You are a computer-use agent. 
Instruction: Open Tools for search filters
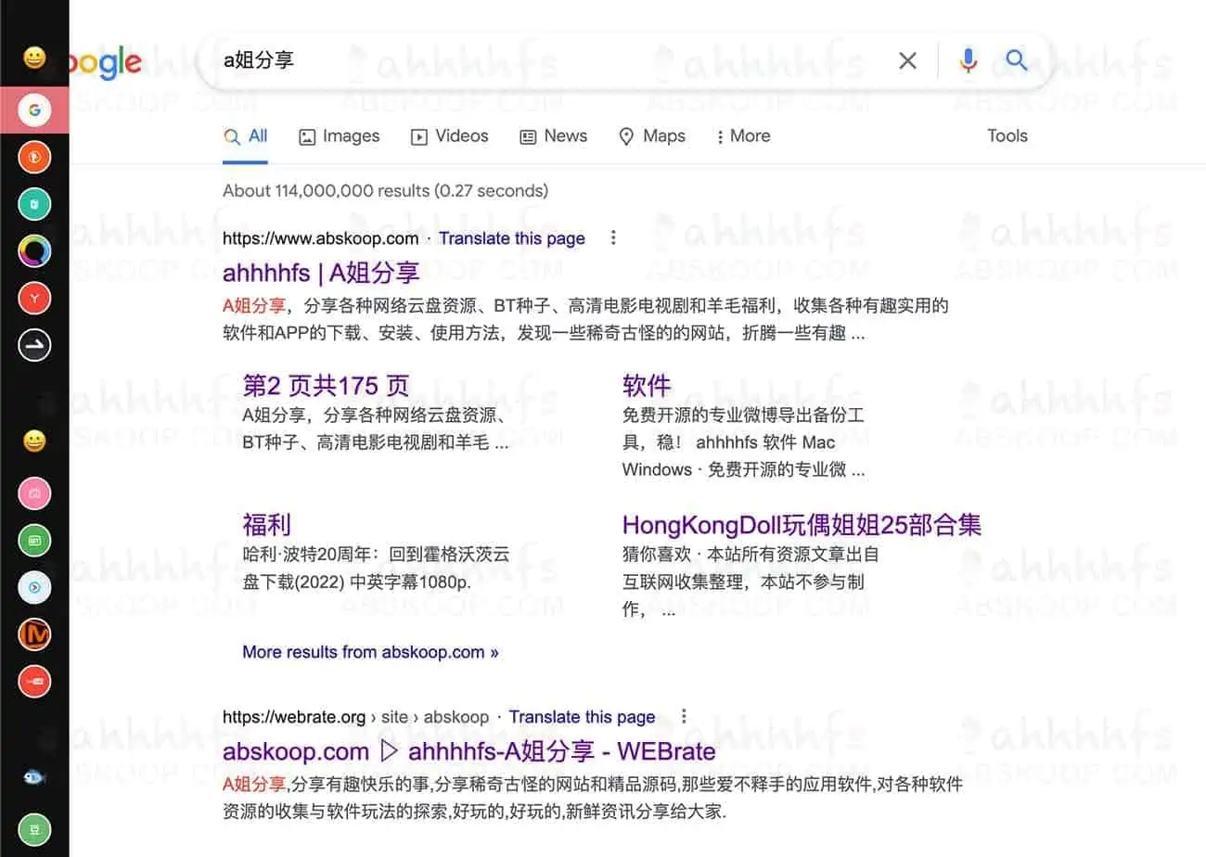(x=1007, y=136)
